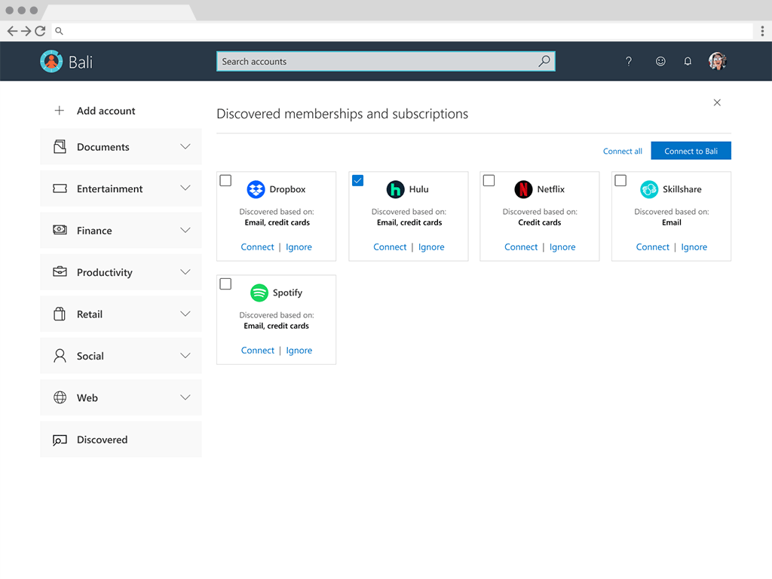Open the Discovered sidebar label
Screen dimensions: 772x579
(x=102, y=440)
